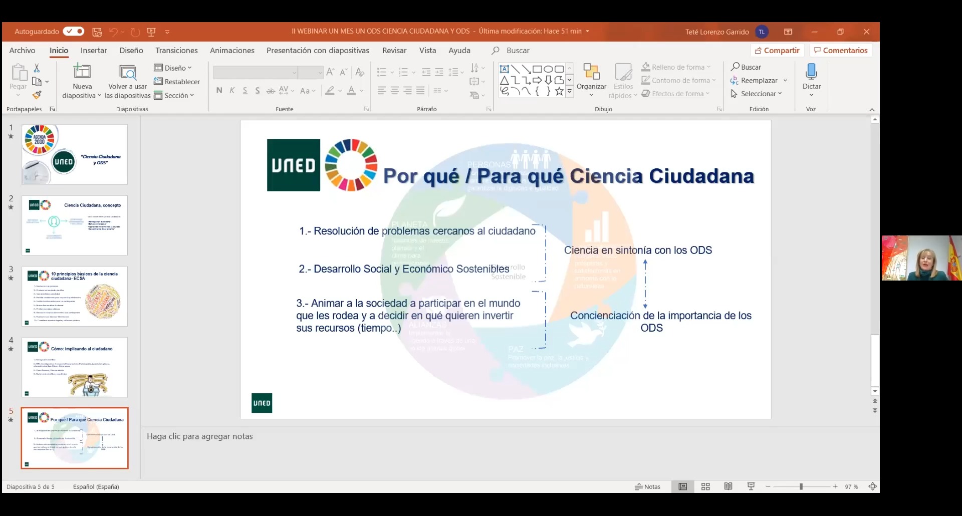Viewport: 962px width, 516px height.
Task: Open font name combo box
Action: tap(255, 73)
